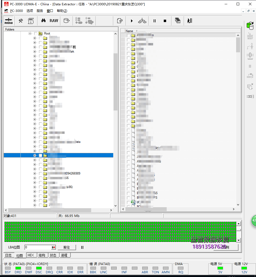Click the bitmap panel scroll-down arrow
Viewport: 256px width, 277px height.
238,240
